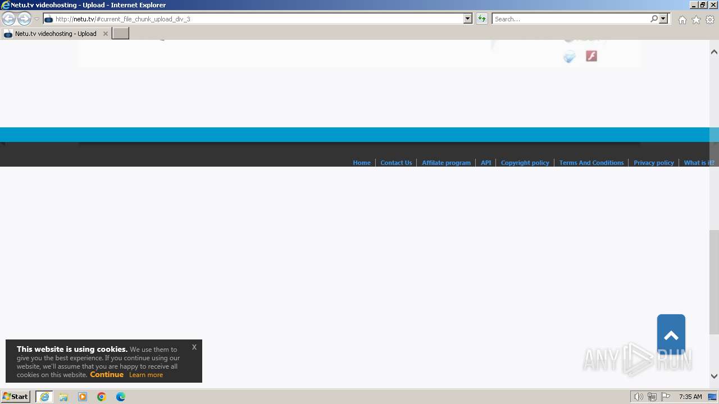Launch Google Chrome from the taskbar
Image resolution: width=719 pixels, height=404 pixels.
tap(102, 397)
